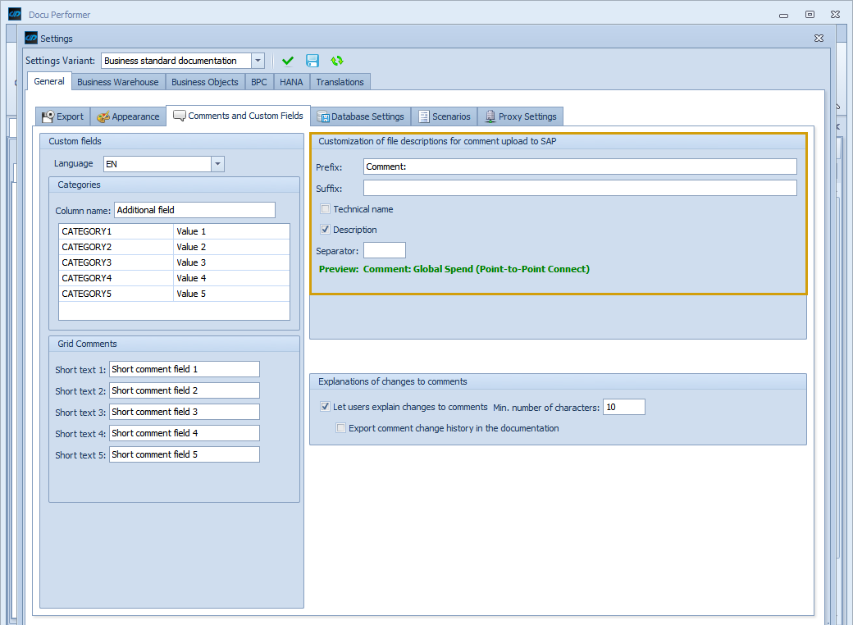The width and height of the screenshot is (853, 625).
Task: Toggle Let users explain changes to comments
Action: (326, 407)
